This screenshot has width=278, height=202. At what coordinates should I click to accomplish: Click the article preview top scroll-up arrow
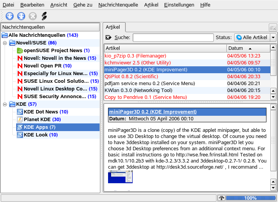273,107
